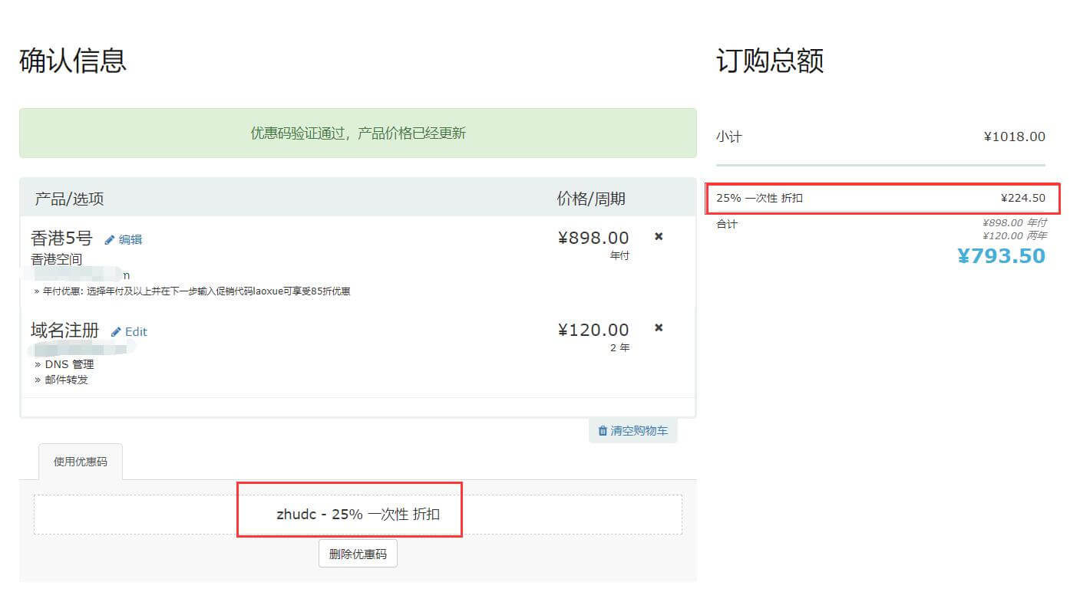This screenshot has height=602, width=1080.
Task: Click the 小计 ¥1018.00 amount
Action: click(x=1014, y=137)
